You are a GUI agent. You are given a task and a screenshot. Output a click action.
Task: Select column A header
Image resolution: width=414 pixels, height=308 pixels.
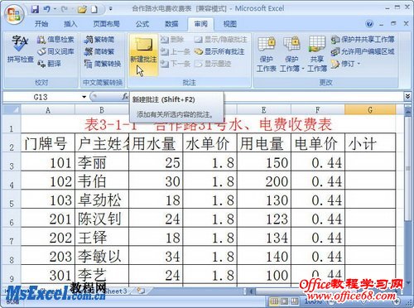48,110
